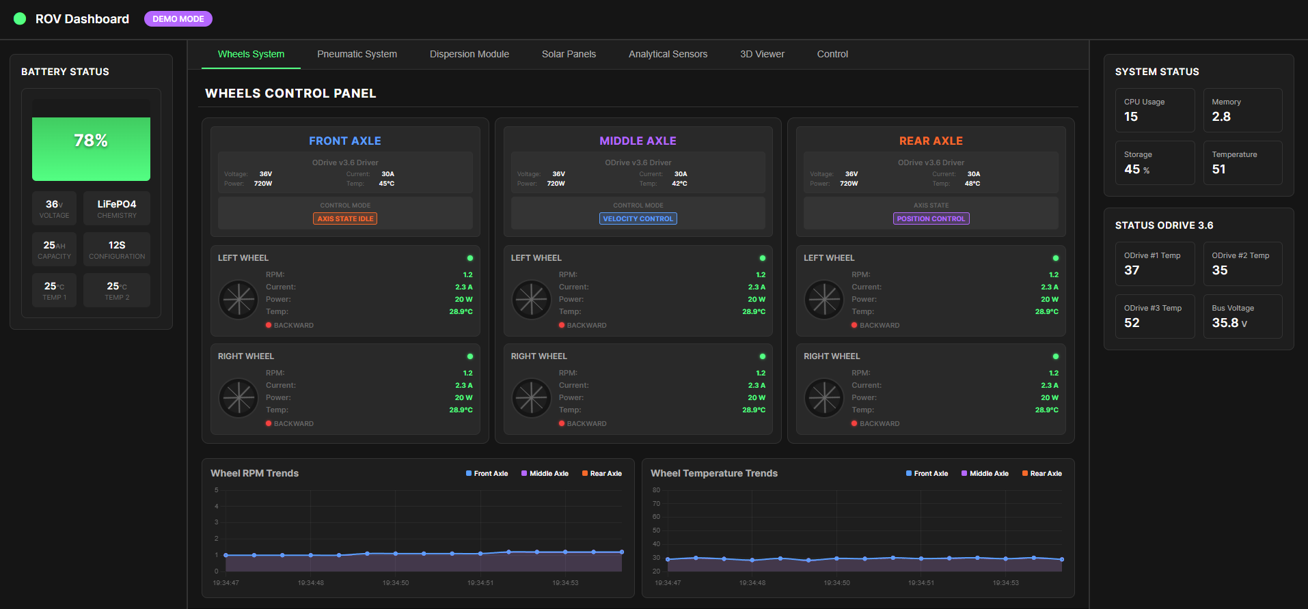Select the Middle Axle right wheel icon

(x=532, y=397)
